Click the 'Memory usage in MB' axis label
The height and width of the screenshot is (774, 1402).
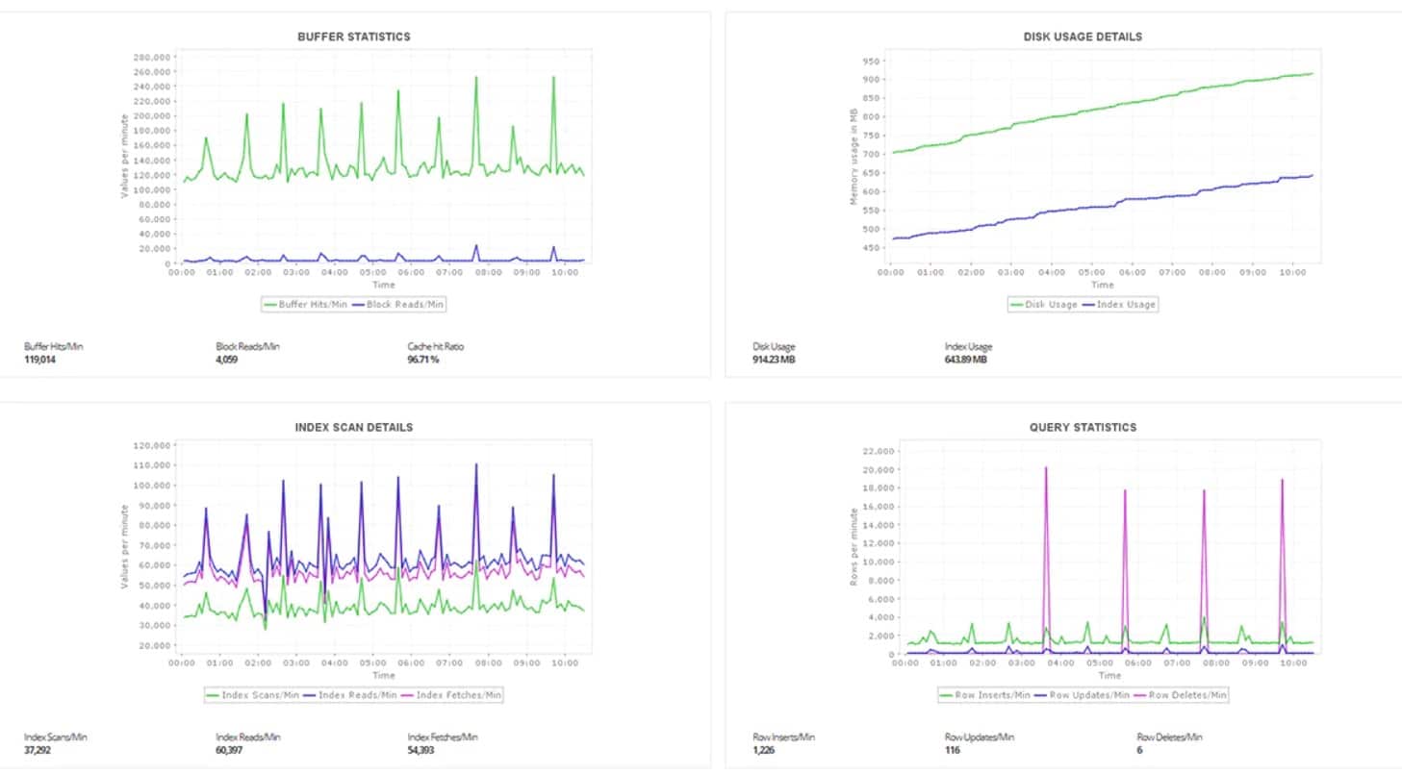point(853,156)
